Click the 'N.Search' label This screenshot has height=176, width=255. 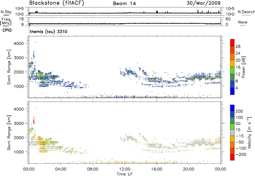tap(246, 12)
